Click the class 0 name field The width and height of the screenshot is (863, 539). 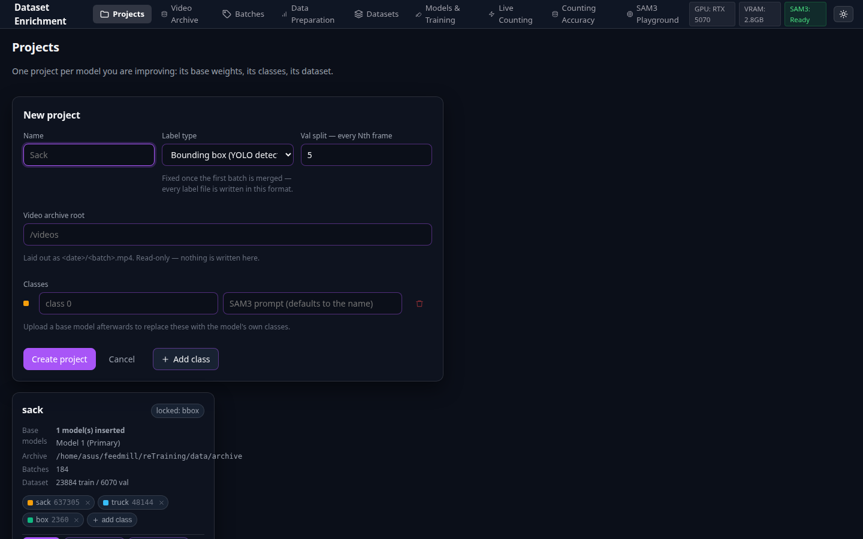pos(128,304)
